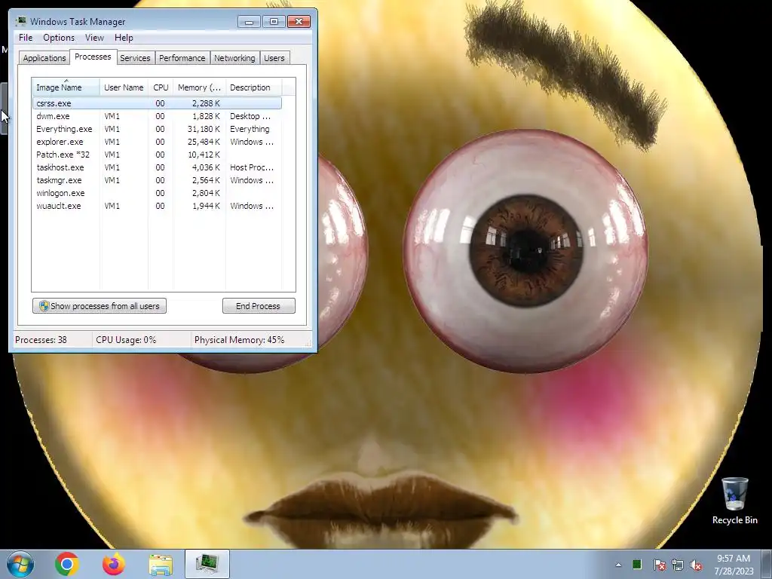772x579 pixels.
Task: Switch to the Users tab
Action: (x=274, y=57)
